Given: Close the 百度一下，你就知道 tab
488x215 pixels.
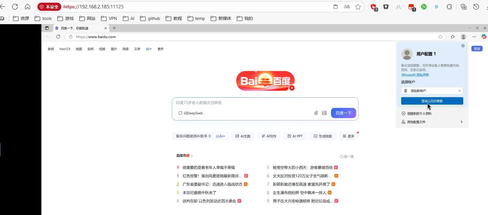Looking at the screenshot, I should point(105,28).
